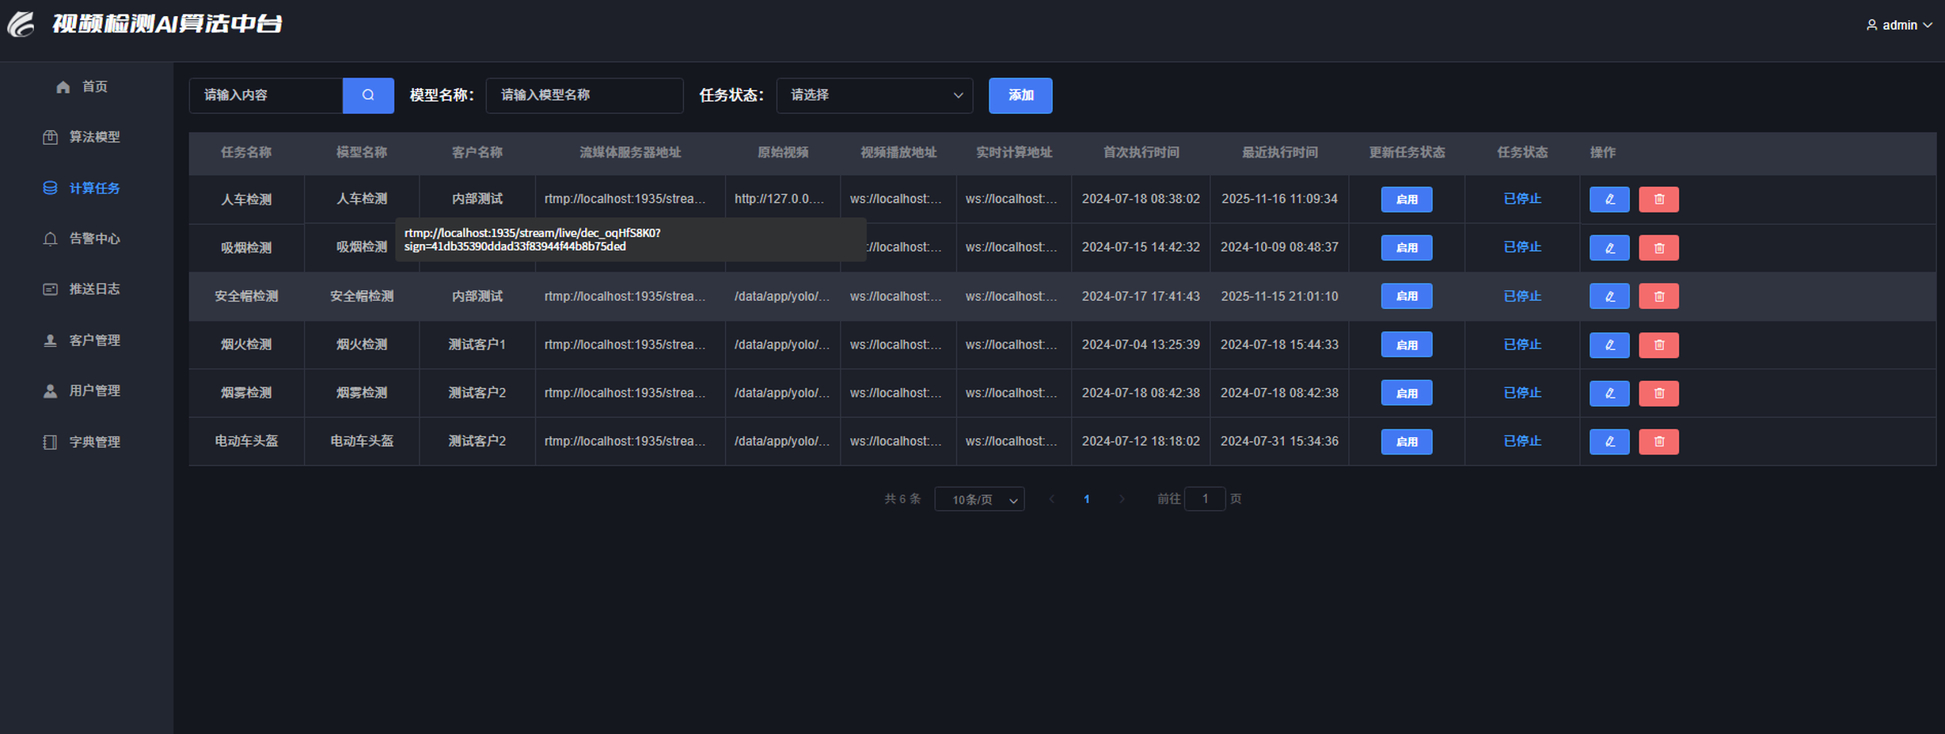Click the 2025-11-15 21:01:10 time cell
Screen dimensions: 1945x734
(x=1280, y=296)
